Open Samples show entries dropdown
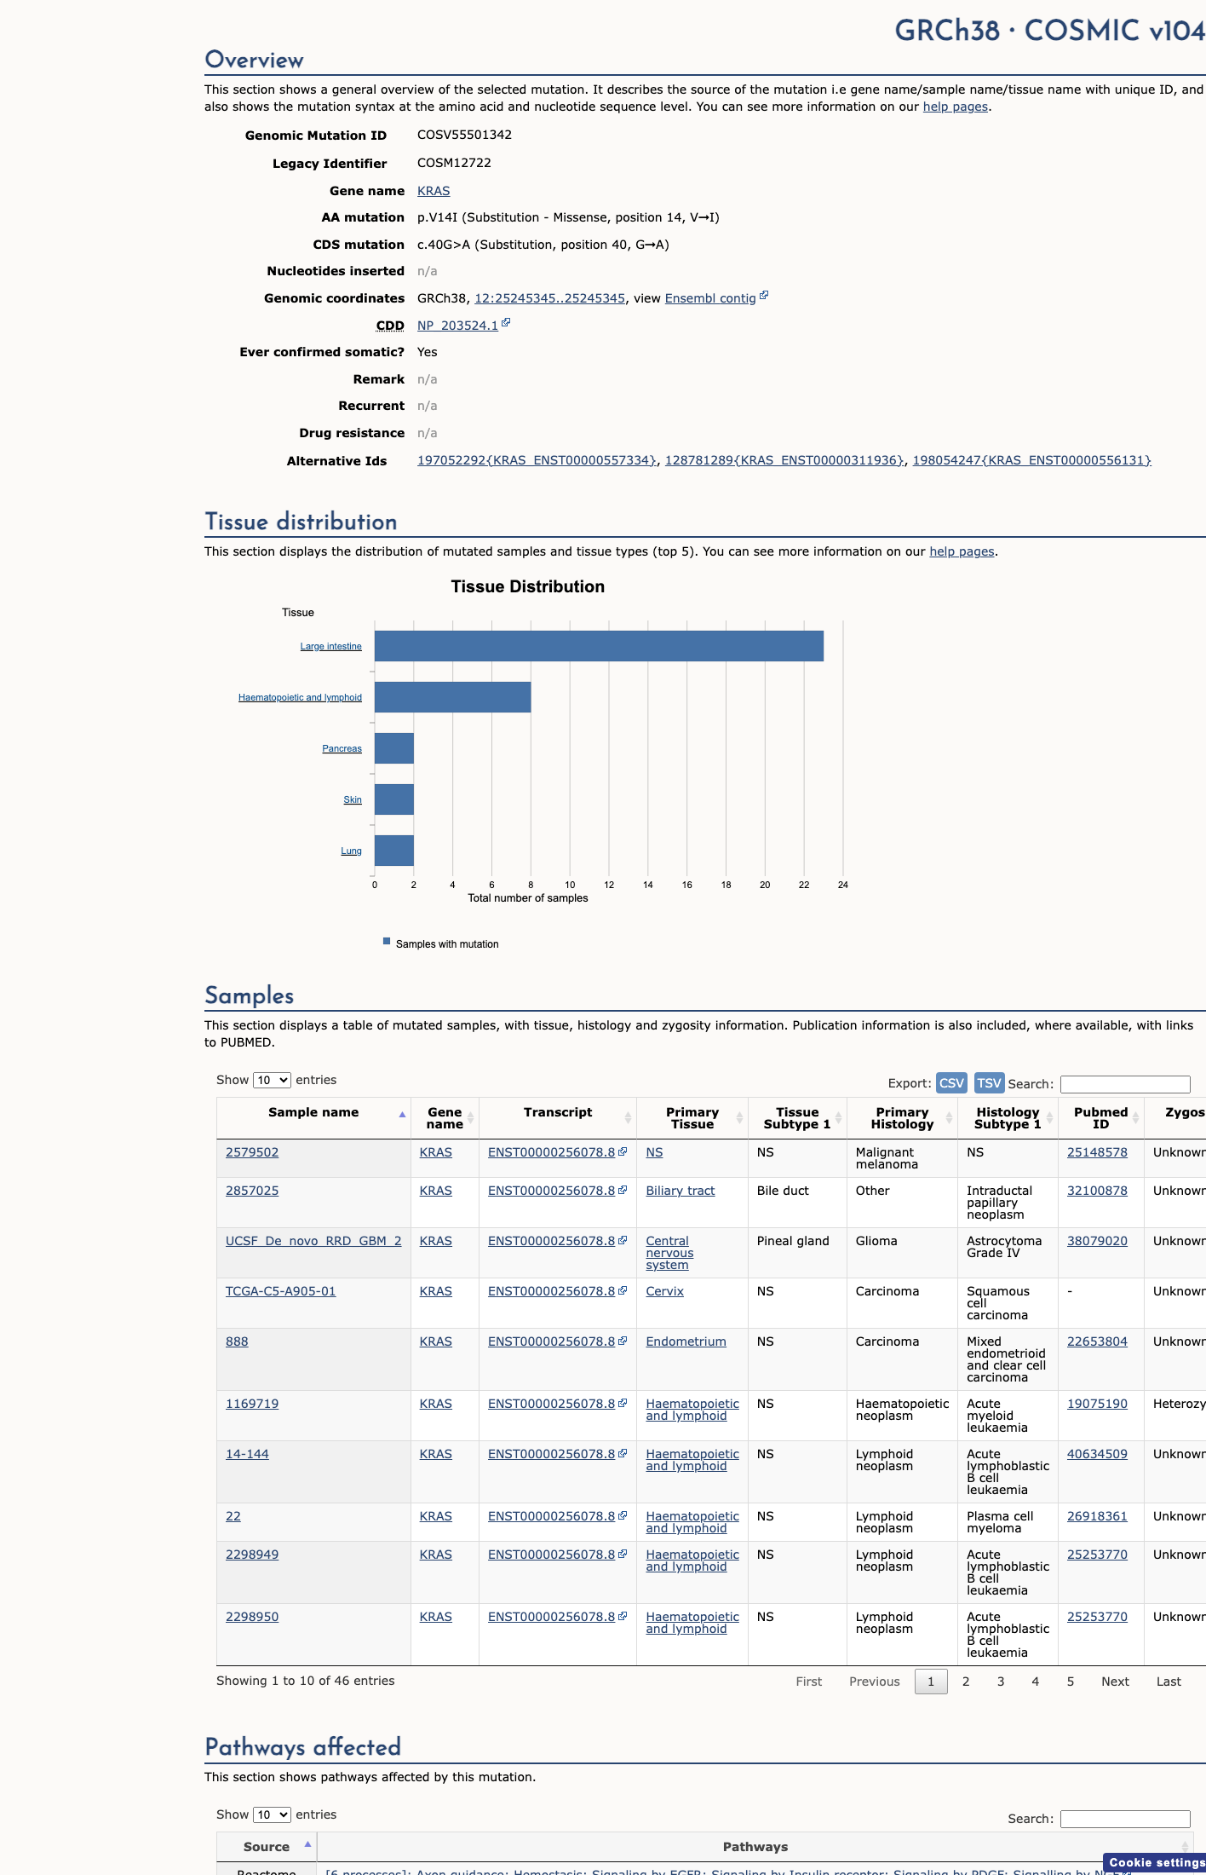 coord(273,1080)
